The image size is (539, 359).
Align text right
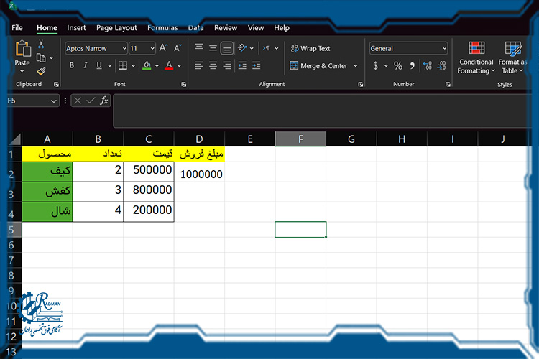click(227, 65)
